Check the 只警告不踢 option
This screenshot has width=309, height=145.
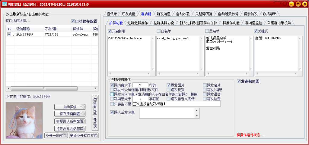point(112,104)
